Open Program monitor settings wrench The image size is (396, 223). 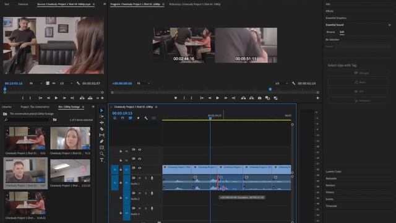click(293, 83)
